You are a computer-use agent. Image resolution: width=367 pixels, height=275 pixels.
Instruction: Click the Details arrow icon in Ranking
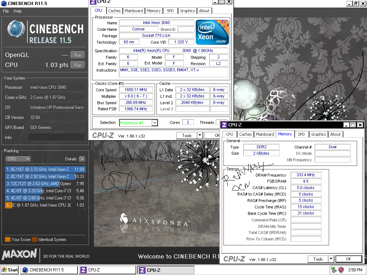(x=82, y=159)
